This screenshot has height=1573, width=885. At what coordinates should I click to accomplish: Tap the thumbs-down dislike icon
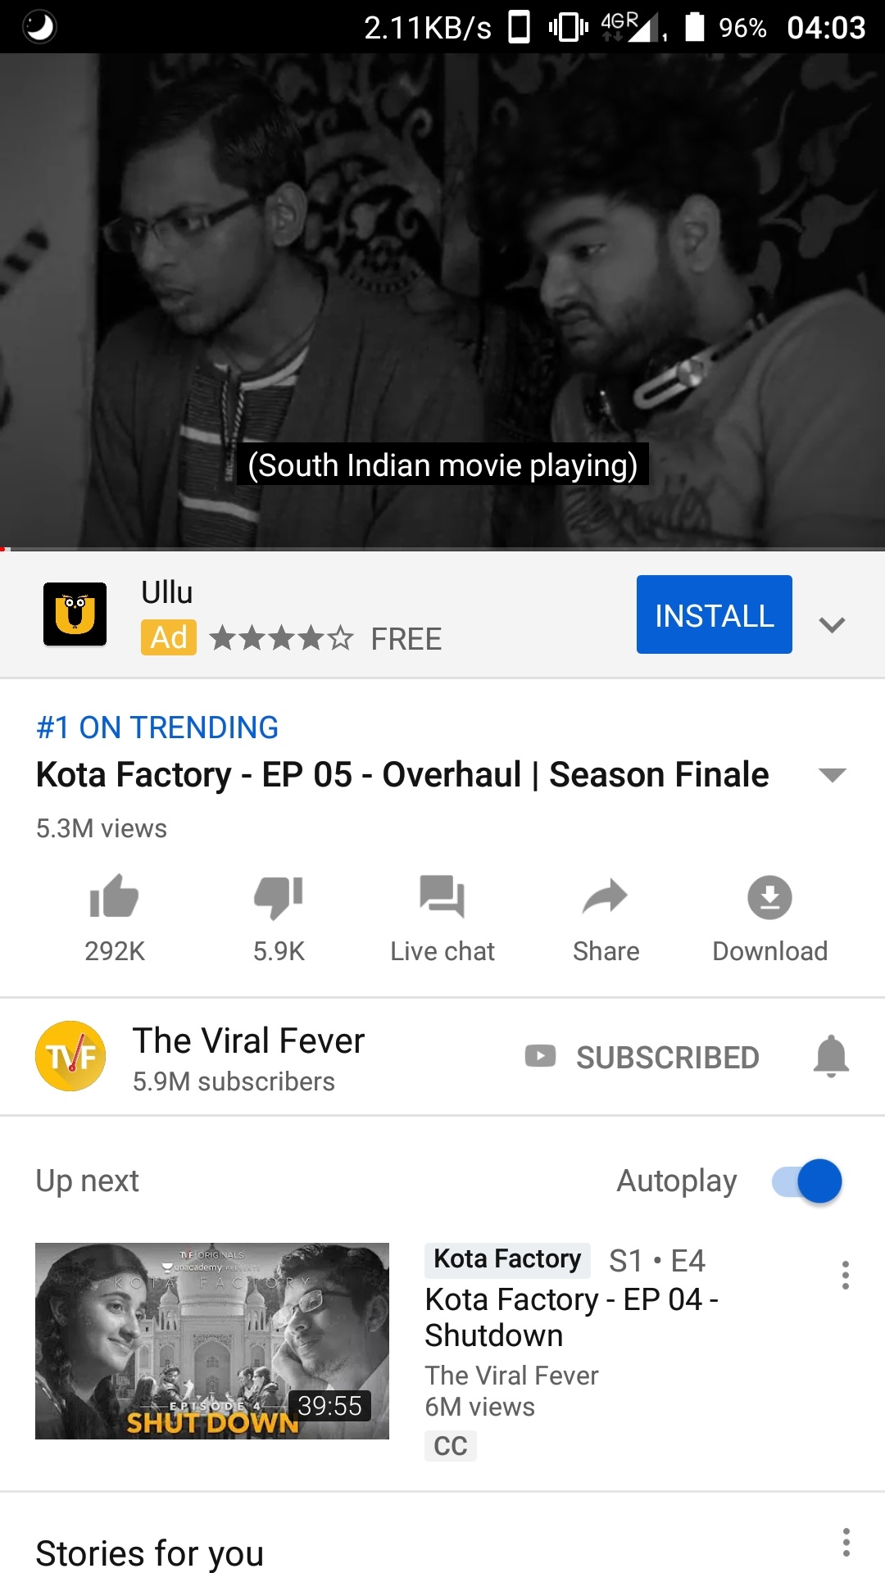279,897
